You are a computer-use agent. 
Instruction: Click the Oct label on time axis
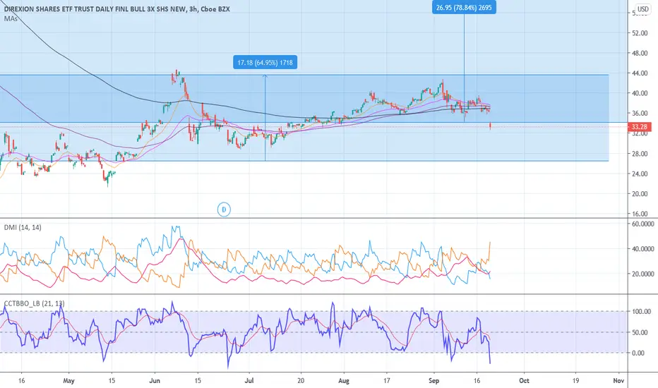[524, 381]
